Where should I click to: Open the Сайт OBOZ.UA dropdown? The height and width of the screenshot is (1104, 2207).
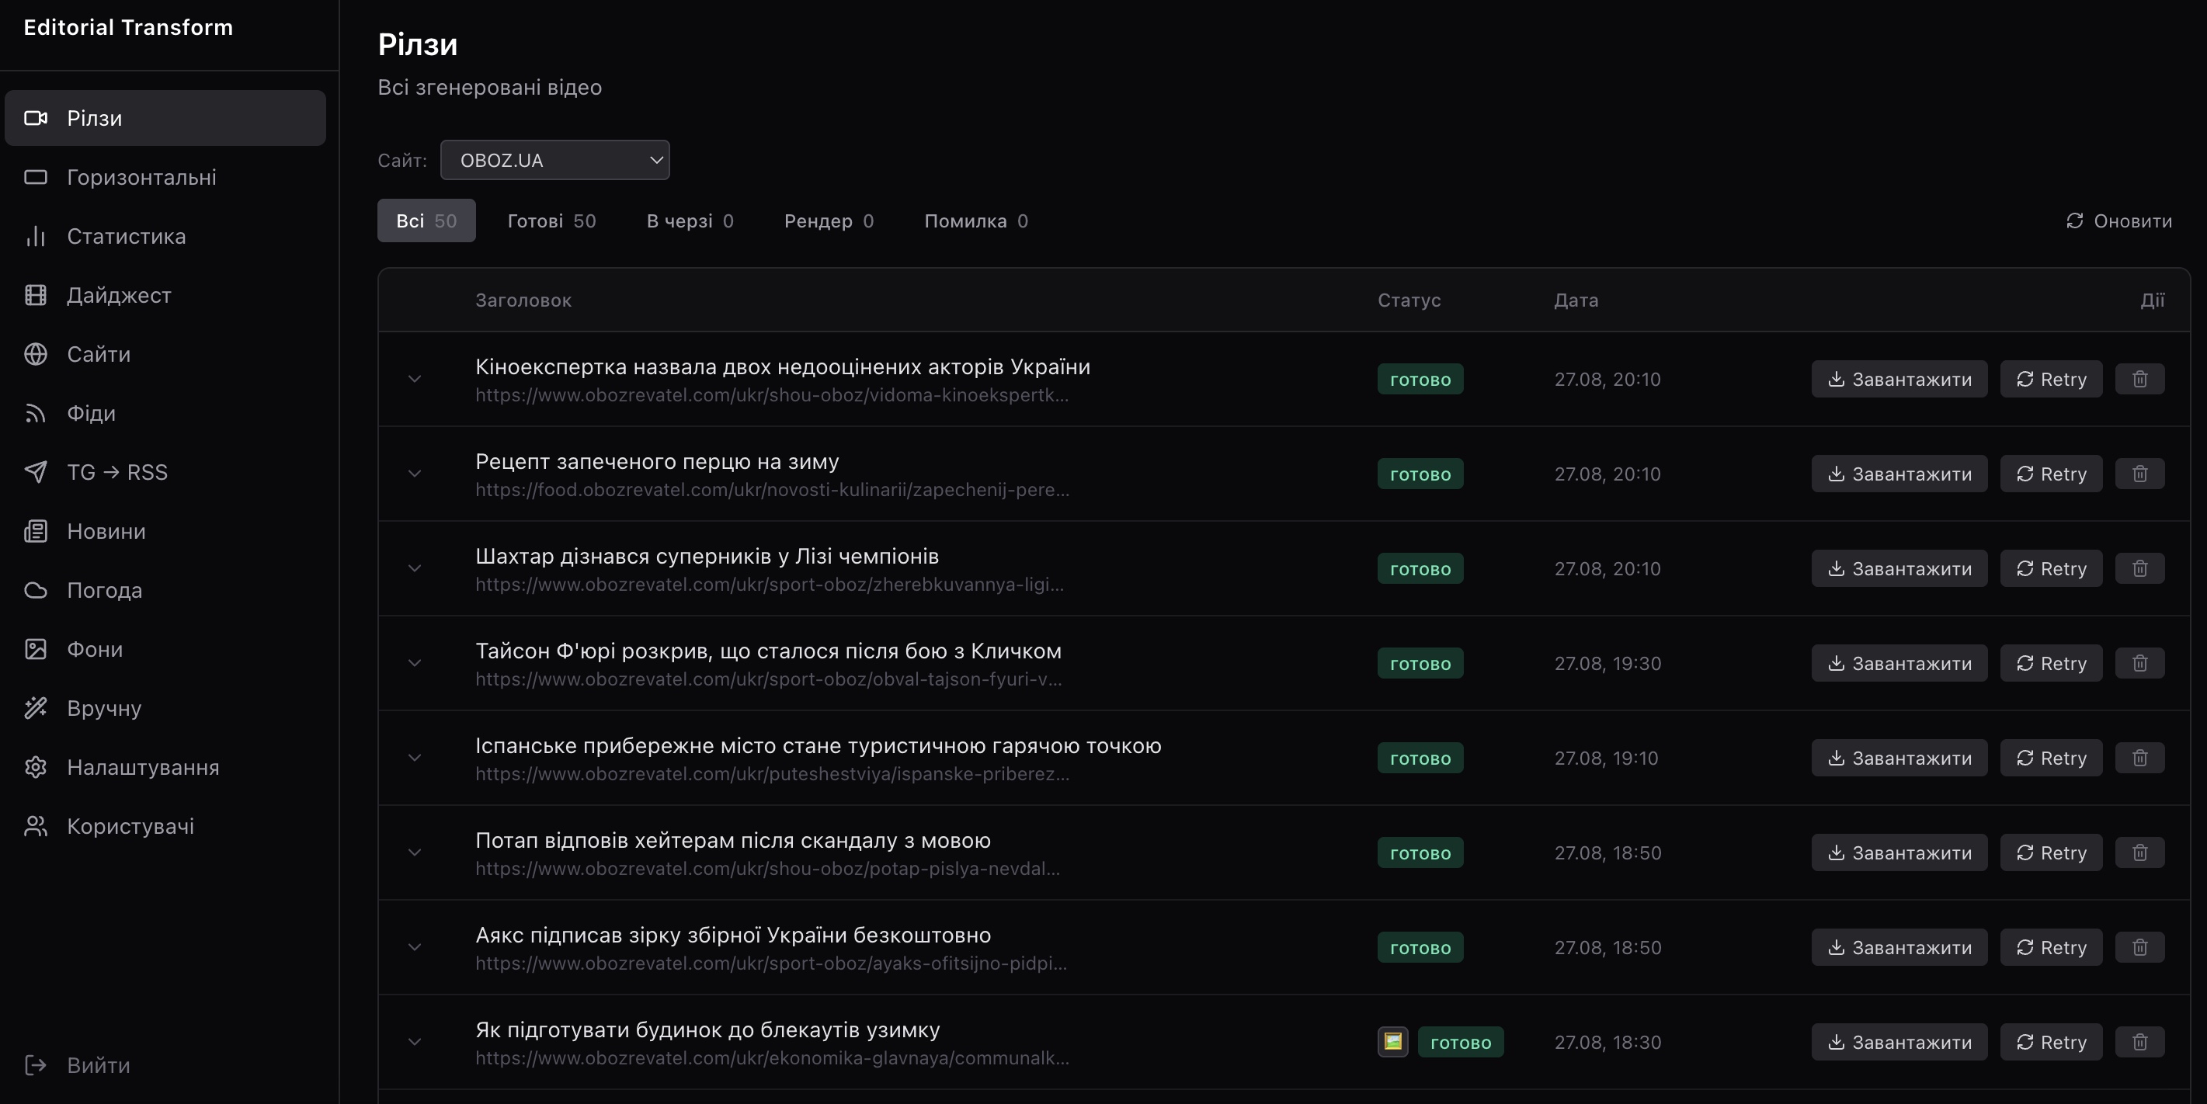(x=554, y=160)
